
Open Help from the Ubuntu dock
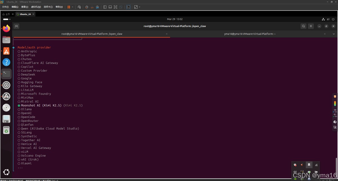[x=6, y=62]
